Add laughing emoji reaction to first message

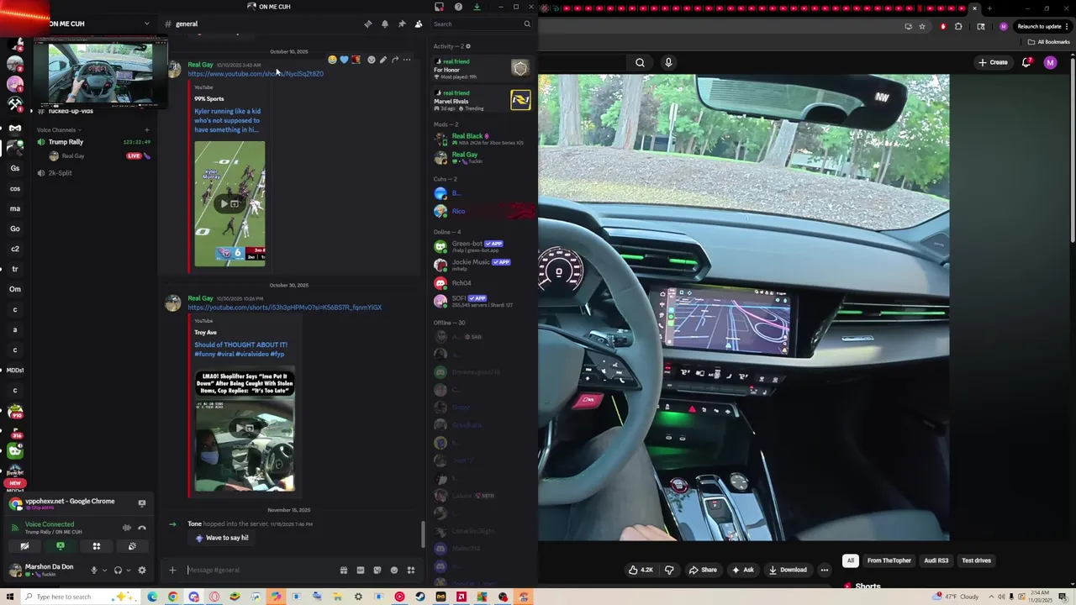(x=333, y=60)
